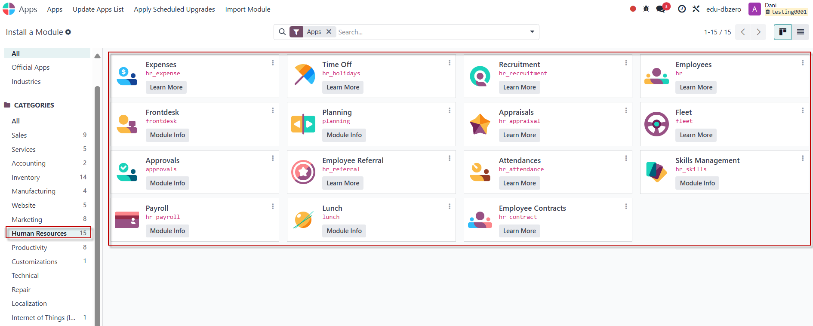The width and height of the screenshot is (813, 326).
Task: Open the Skills Management card options menu
Action: tap(803, 158)
